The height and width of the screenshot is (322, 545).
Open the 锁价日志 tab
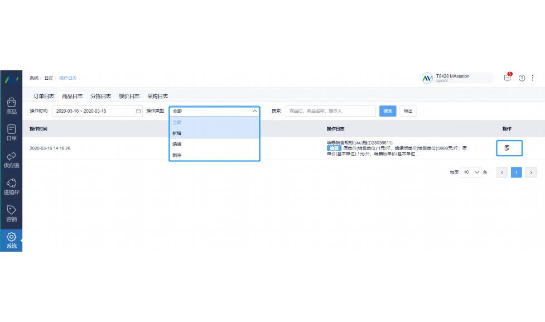[130, 96]
